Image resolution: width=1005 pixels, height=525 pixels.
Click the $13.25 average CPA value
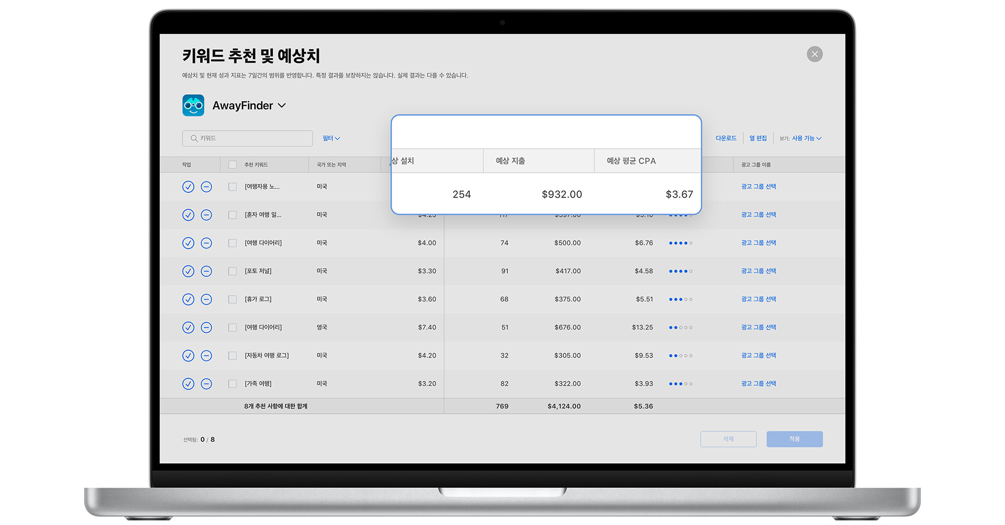642,328
